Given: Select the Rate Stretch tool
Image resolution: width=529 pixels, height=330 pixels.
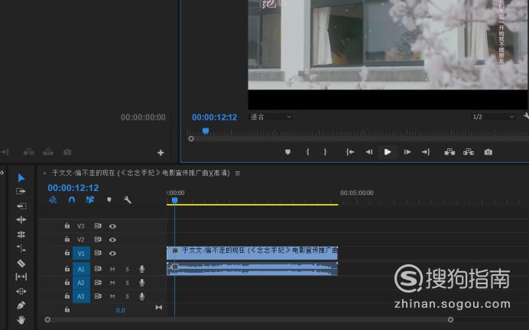Looking at the screenshot, I should point(21,249).
